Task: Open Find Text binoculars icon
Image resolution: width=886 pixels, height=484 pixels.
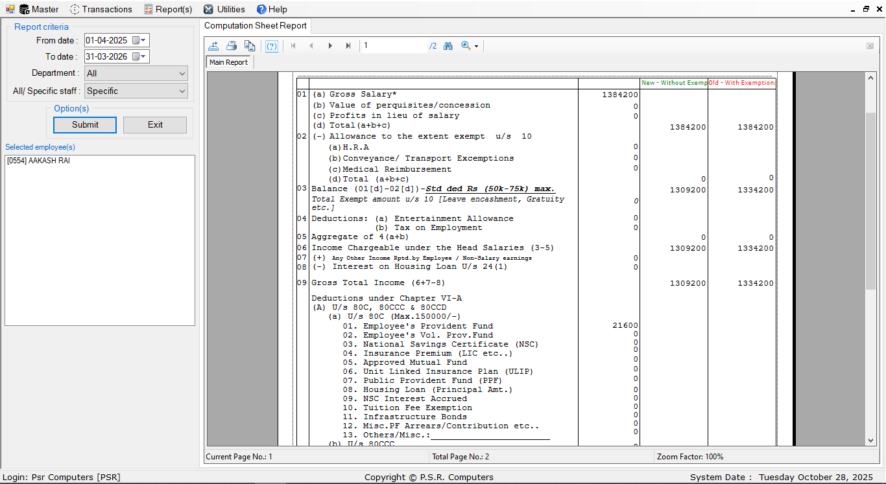Action: coord(448,46)
